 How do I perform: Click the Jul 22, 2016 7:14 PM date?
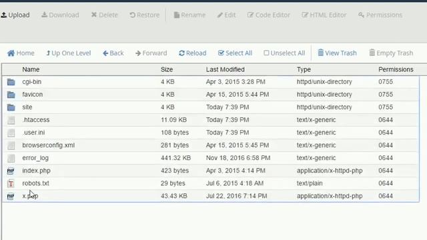point(237,196)
